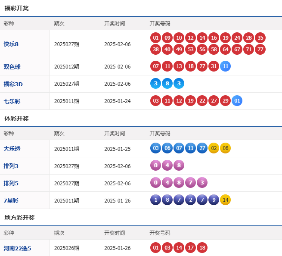
Task: Open the 福彩3D lottery link
Action: point(13,84)
